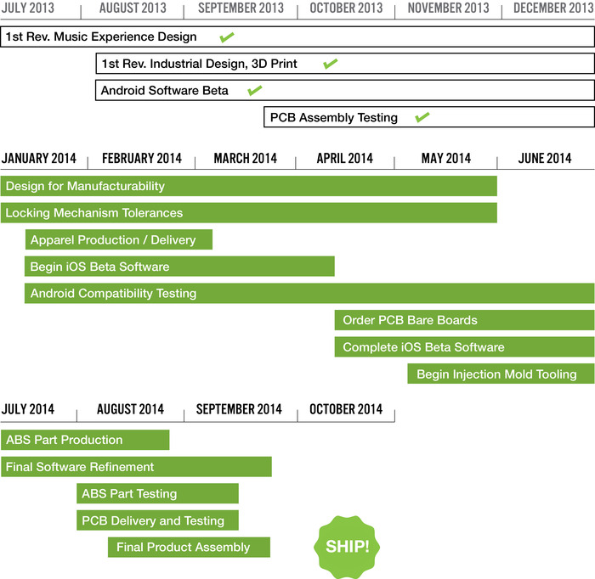Click the Apparel Production / Delivery bar
The image size is (595, 579).
[x=119, y=239]
